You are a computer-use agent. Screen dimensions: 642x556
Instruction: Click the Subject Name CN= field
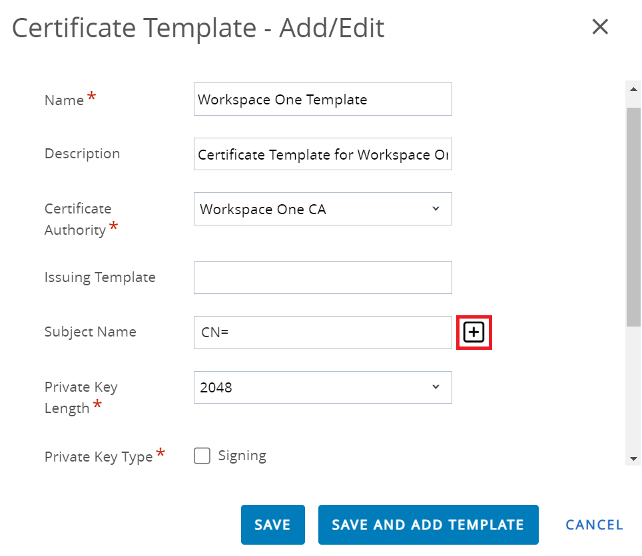coord(322,332)
